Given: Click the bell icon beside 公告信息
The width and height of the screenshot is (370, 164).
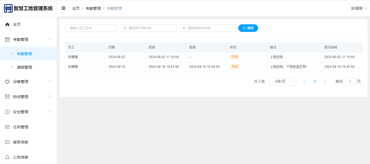Looking at the screenshot, I should coord(7,157).
